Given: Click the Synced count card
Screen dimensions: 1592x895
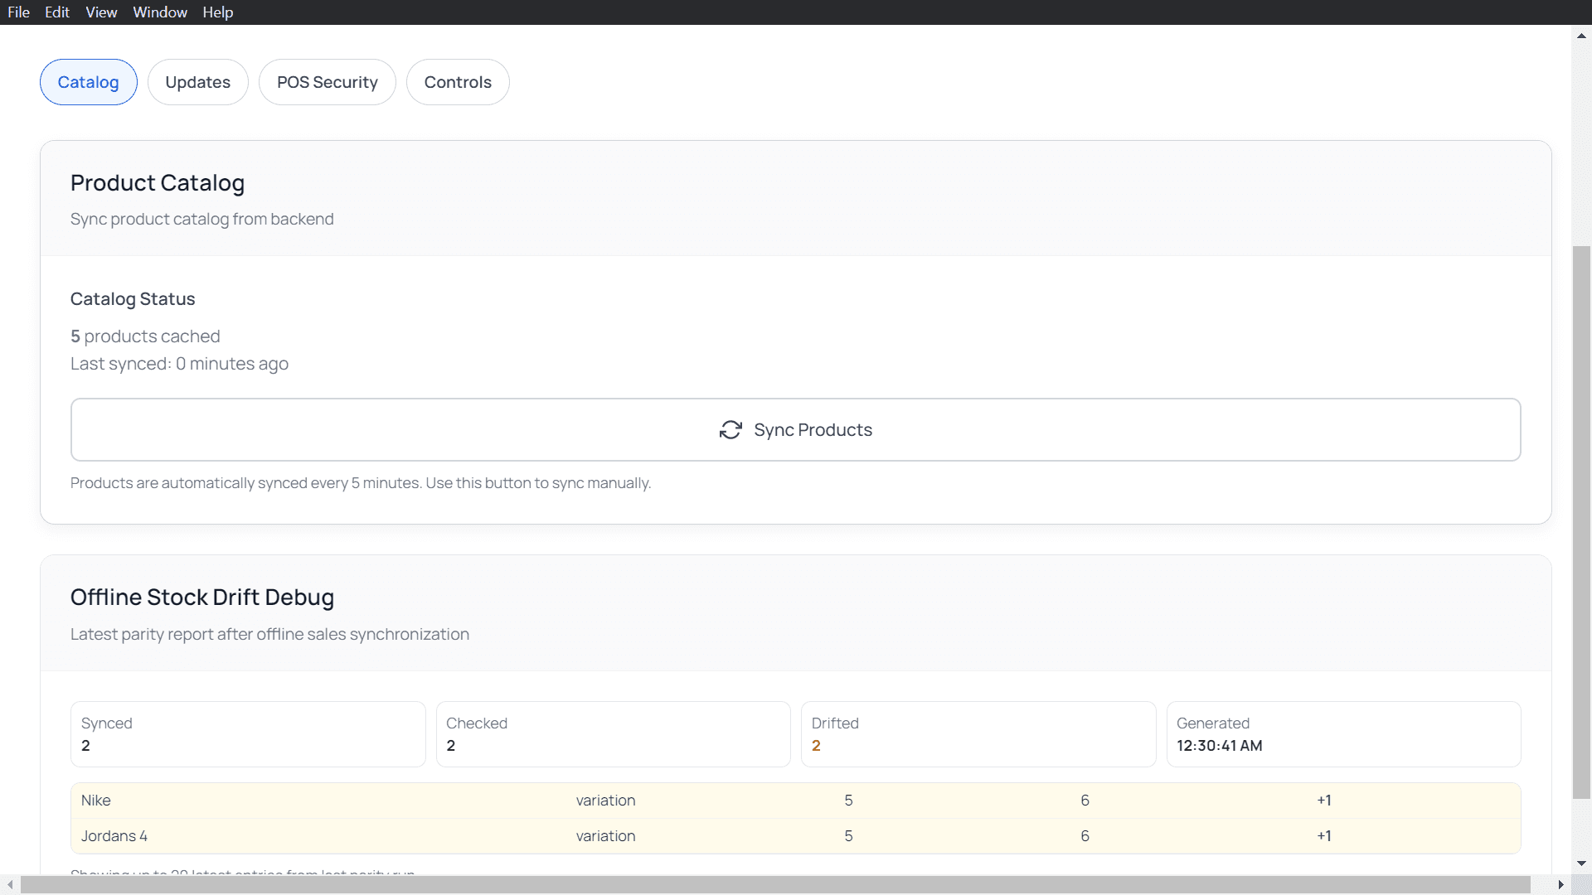Looking at the screenshot, I should click(x=248, y=734).
